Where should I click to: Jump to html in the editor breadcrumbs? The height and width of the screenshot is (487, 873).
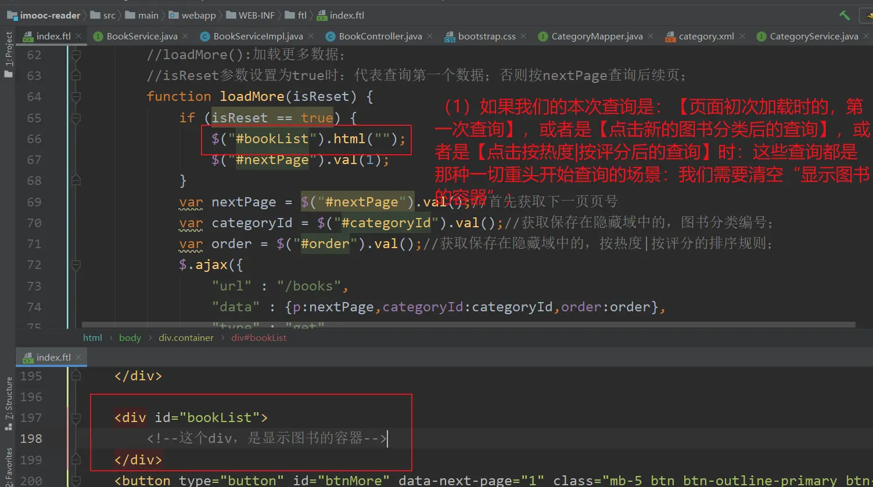click(x=92, y=337)
